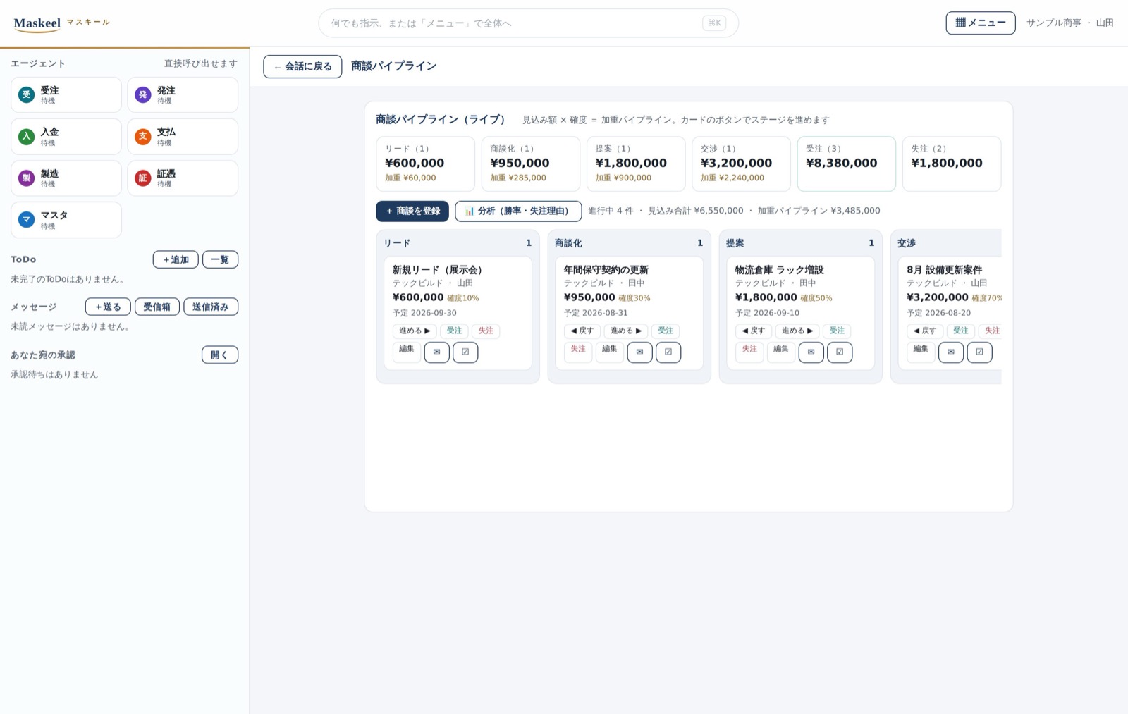Open the マスタ agent card
Screen dimensions: 1128x714
66,220
